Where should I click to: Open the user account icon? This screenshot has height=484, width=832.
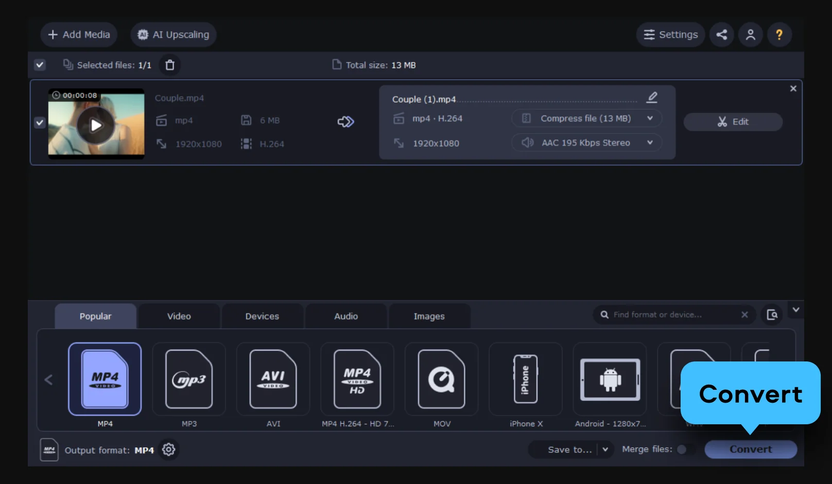(751, 34)
